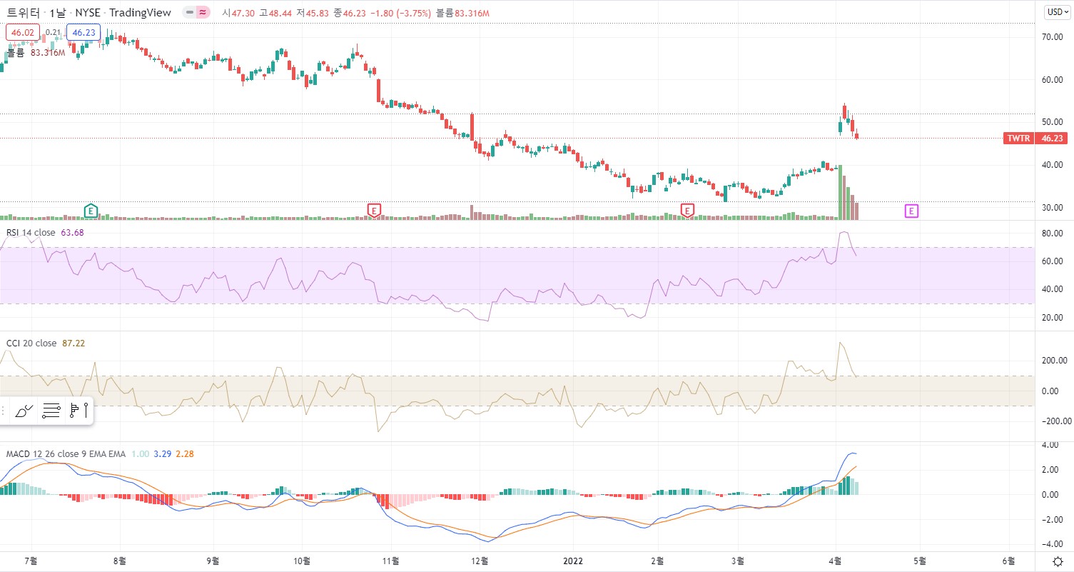Click 200.00 on the CCI scale

(1055, 361)
